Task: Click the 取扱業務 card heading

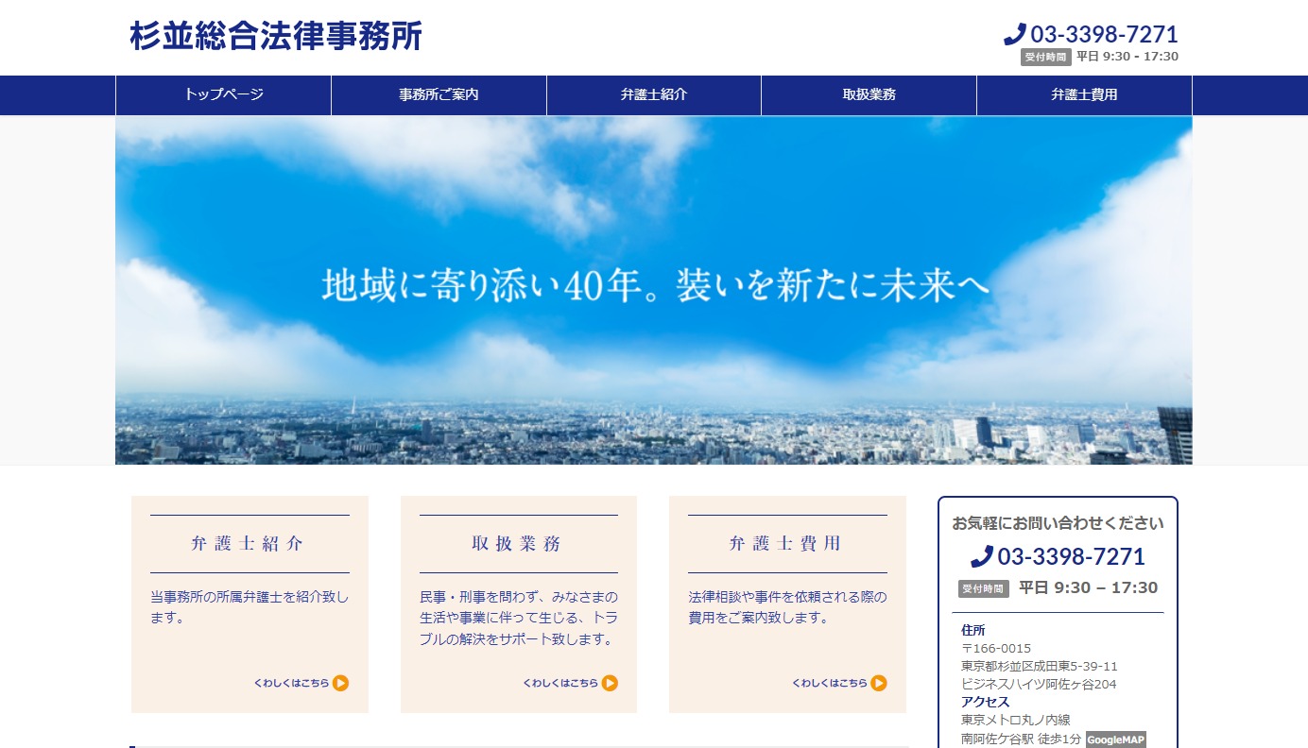Action: (x=518, y=544)
